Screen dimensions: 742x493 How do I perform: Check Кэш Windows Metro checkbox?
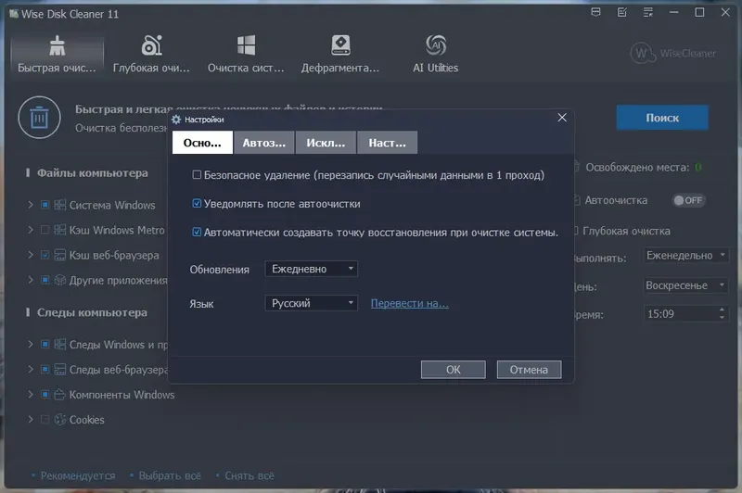coord(45,230)
